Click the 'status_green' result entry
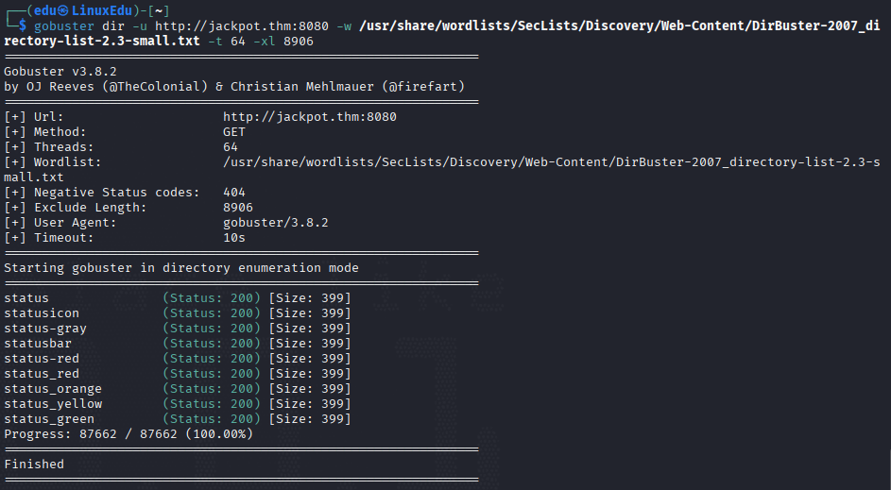Viewport: 891px width, 490px height. 178,419
